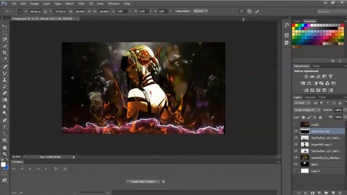Create new group folder button

pyautogui.click(x=326, y=193)
